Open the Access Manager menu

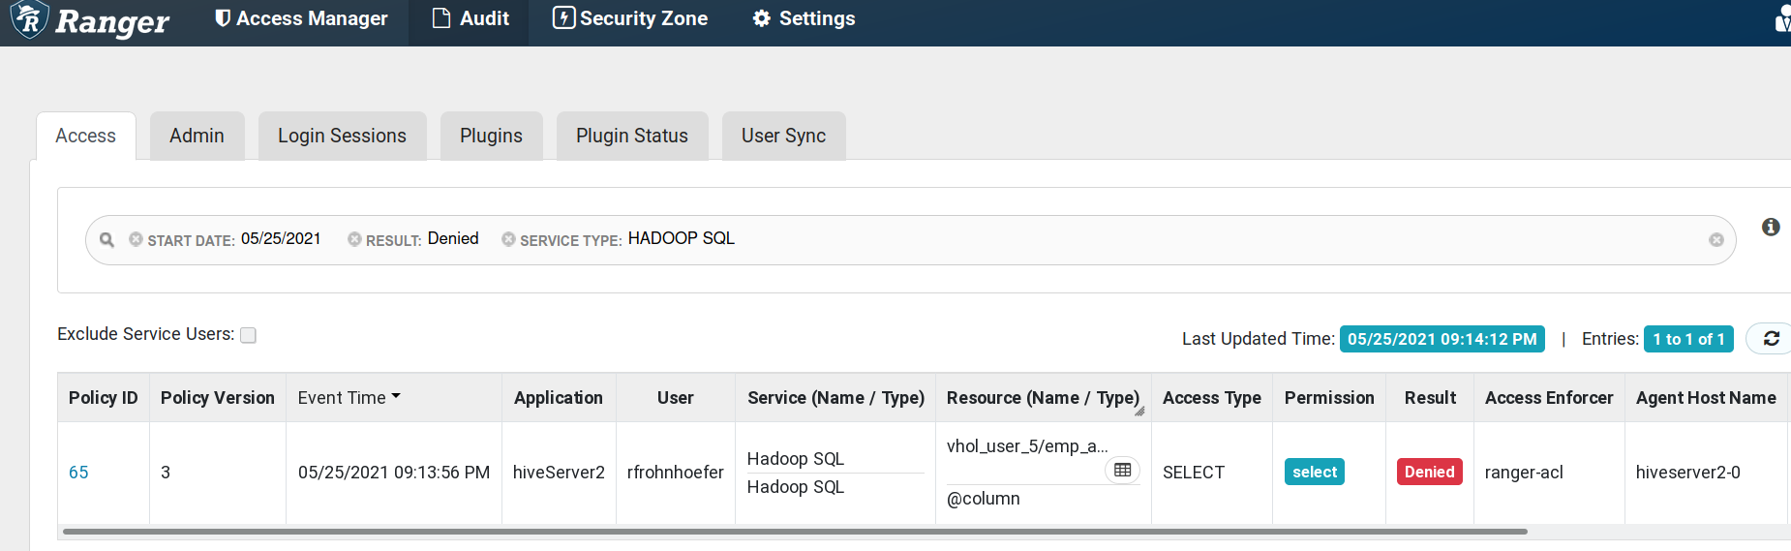click(301, 19)
